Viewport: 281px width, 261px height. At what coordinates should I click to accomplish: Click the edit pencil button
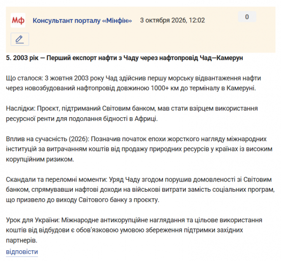click(20, 39)
